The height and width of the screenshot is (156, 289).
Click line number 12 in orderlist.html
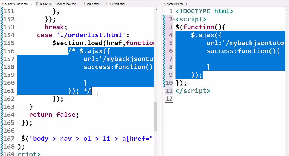169,99
